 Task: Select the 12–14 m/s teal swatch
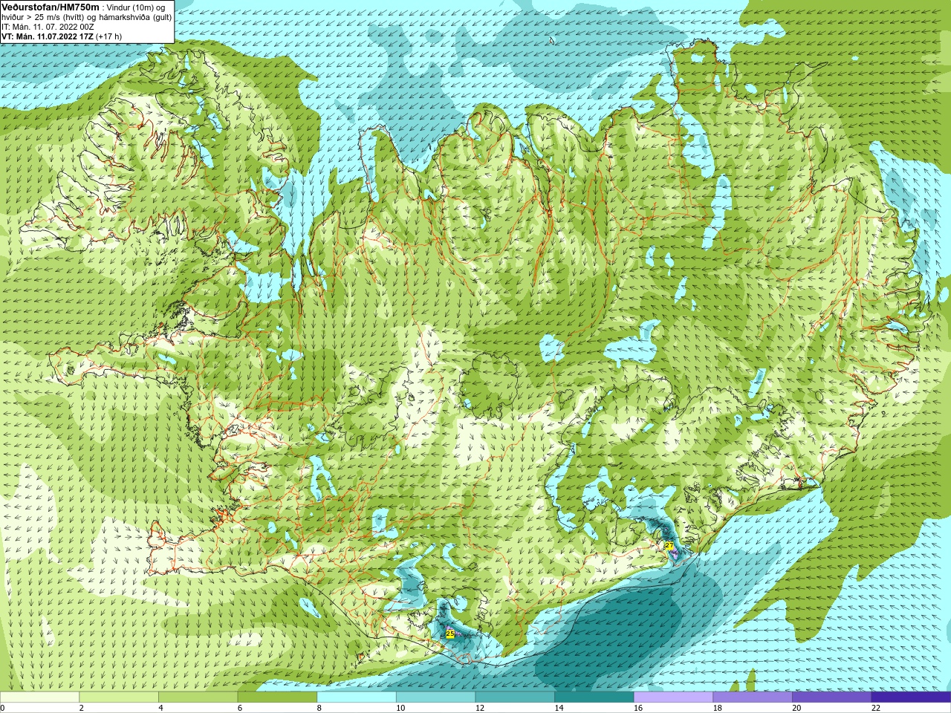coord(515,697)
